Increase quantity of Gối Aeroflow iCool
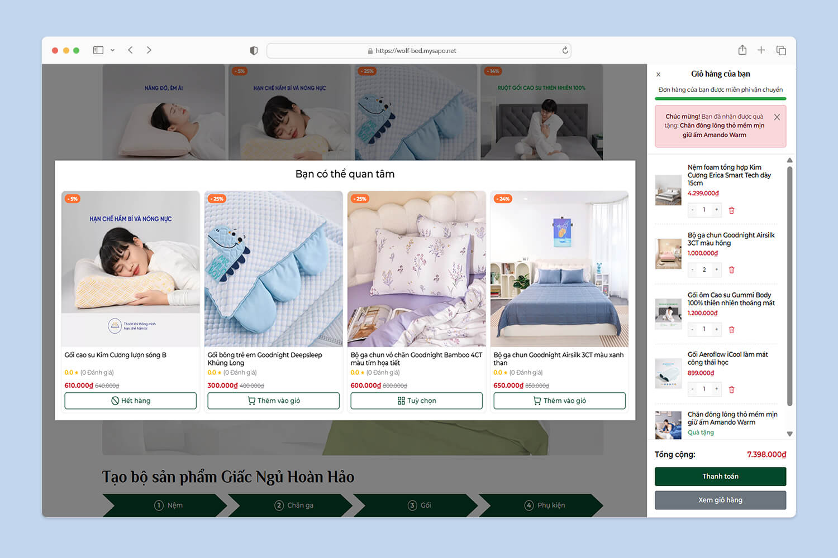 click(717, 389)
